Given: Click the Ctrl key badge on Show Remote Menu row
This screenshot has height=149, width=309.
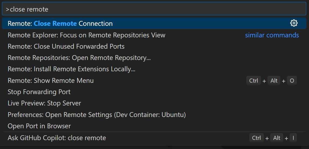Looking at the screenshot, I should tap(254, 81).
